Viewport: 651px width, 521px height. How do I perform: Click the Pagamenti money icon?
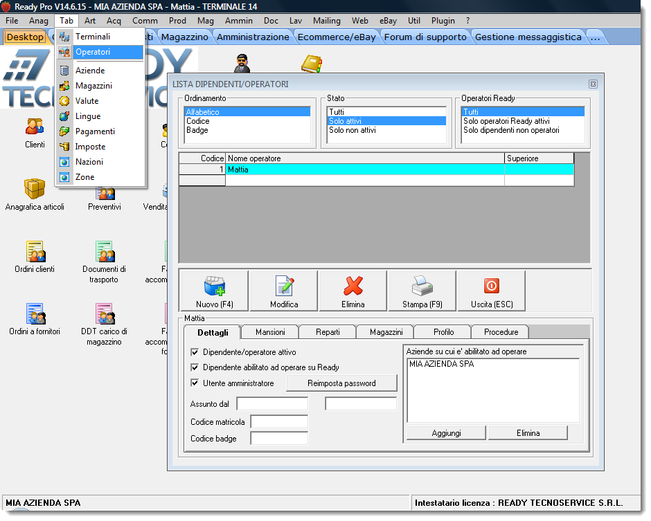pyautogui.click(x=64, y=131)
